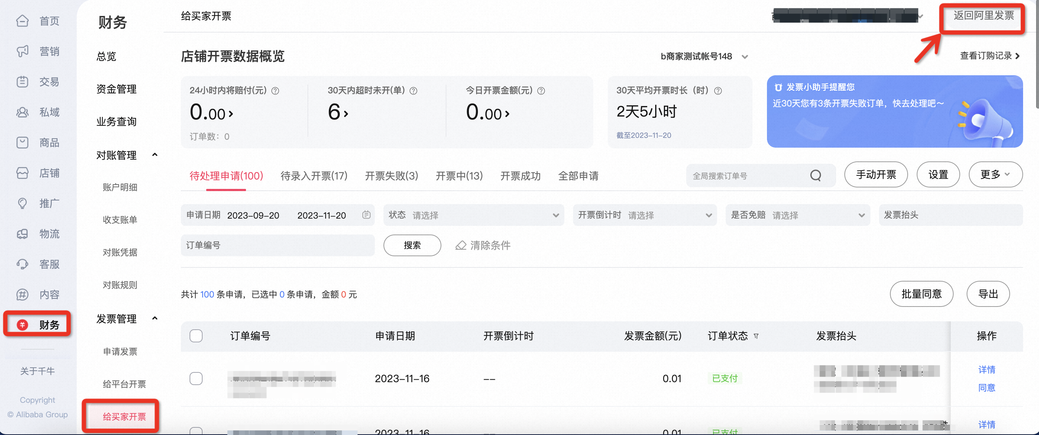1039x435 pixels.
Task: Open the 更多 dropdown button
Action: tap(996, 175)
